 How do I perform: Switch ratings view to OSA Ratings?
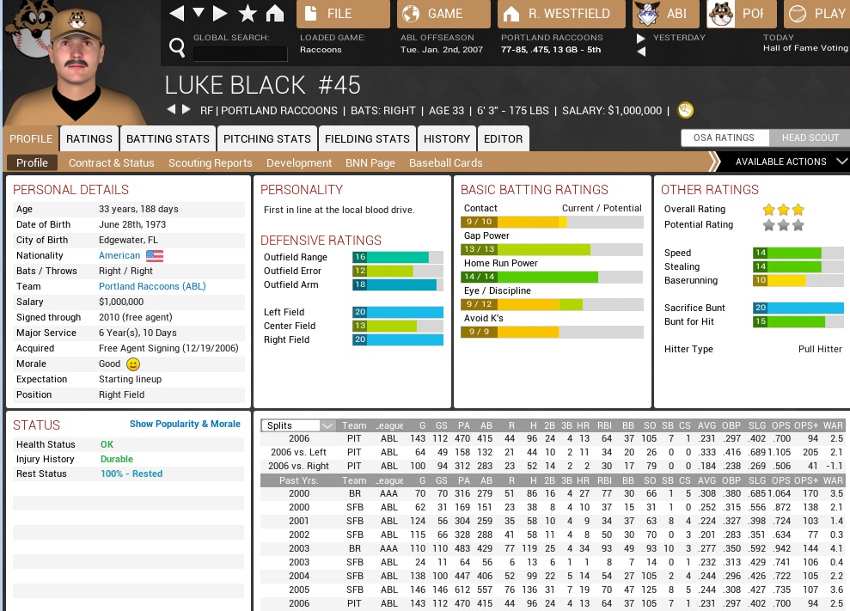724,137
